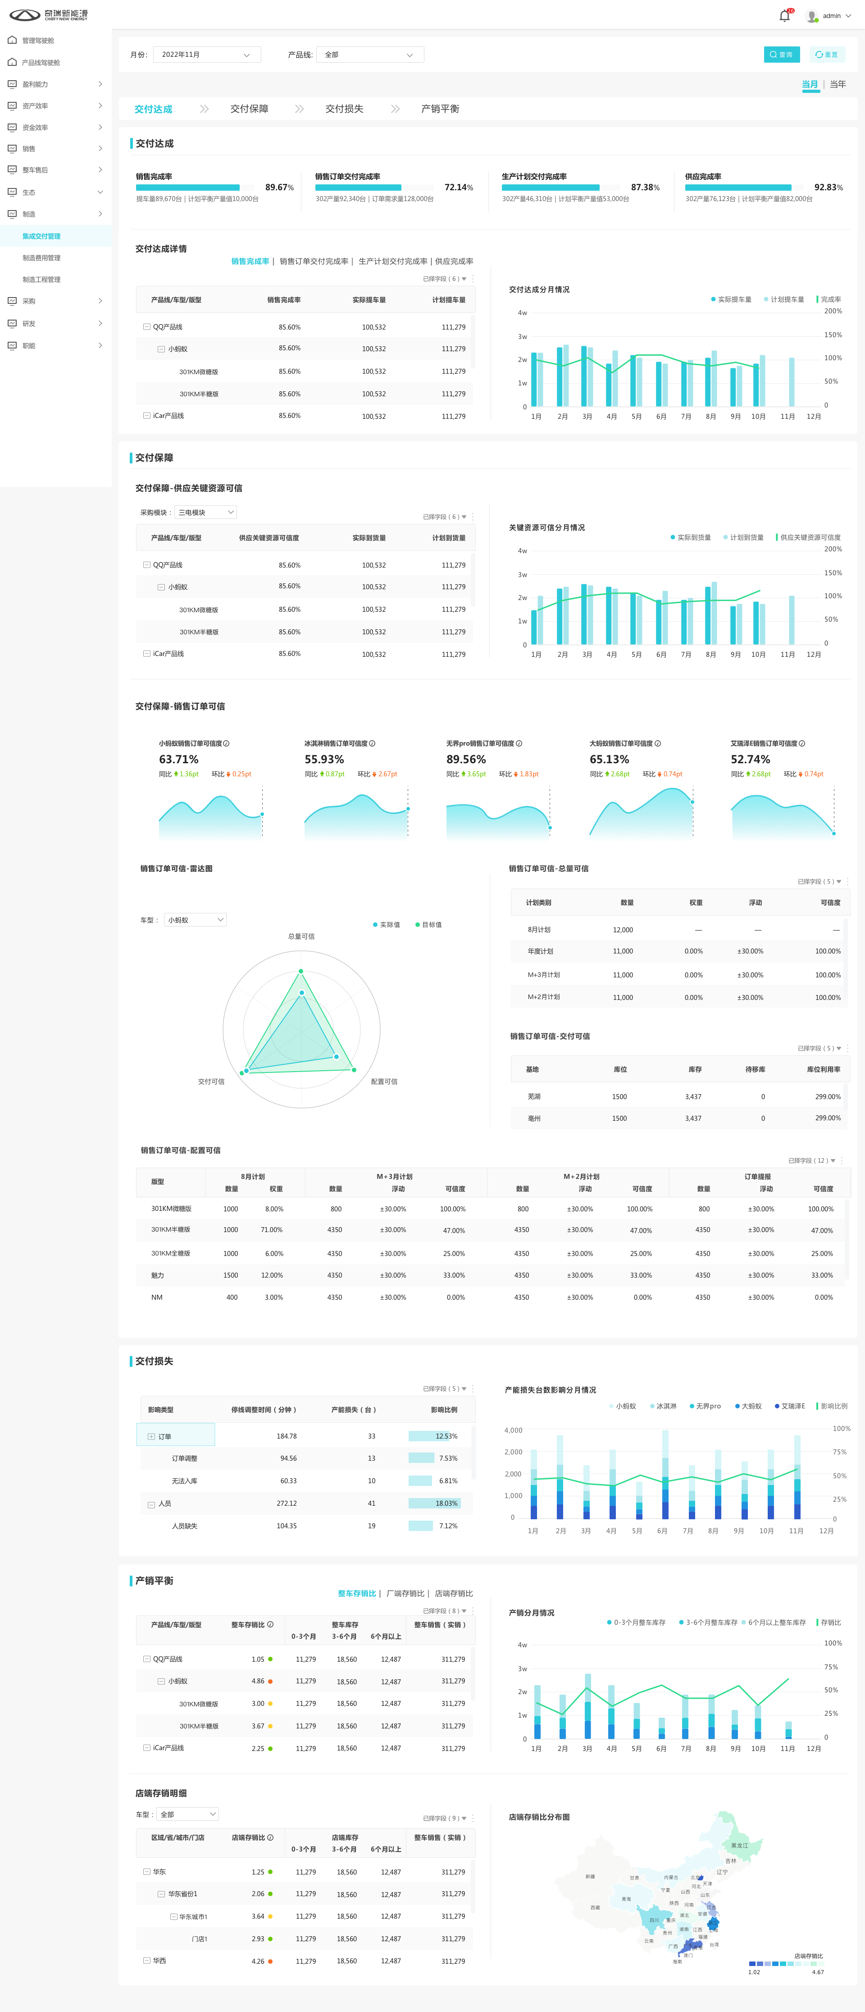Toggle the 实际值 radar legend item

click(x=387, y=925)
